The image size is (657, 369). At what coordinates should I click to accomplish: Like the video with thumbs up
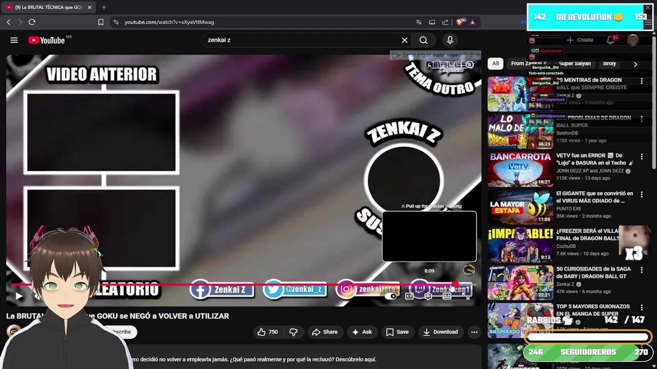pos(269,332)
